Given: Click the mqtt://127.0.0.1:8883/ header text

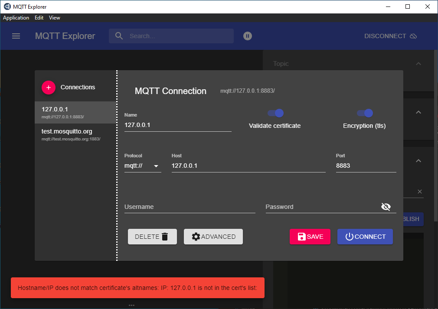Looking at the screenshot, I should (248, 91).
